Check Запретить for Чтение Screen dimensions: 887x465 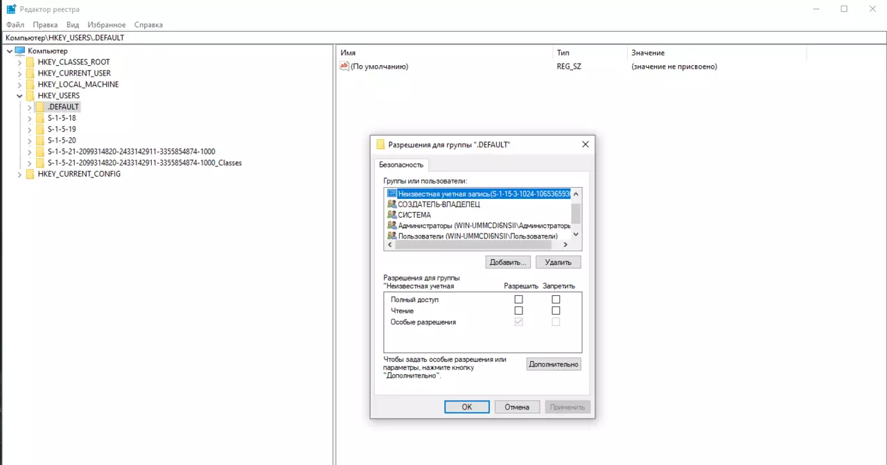coord(556,310)
